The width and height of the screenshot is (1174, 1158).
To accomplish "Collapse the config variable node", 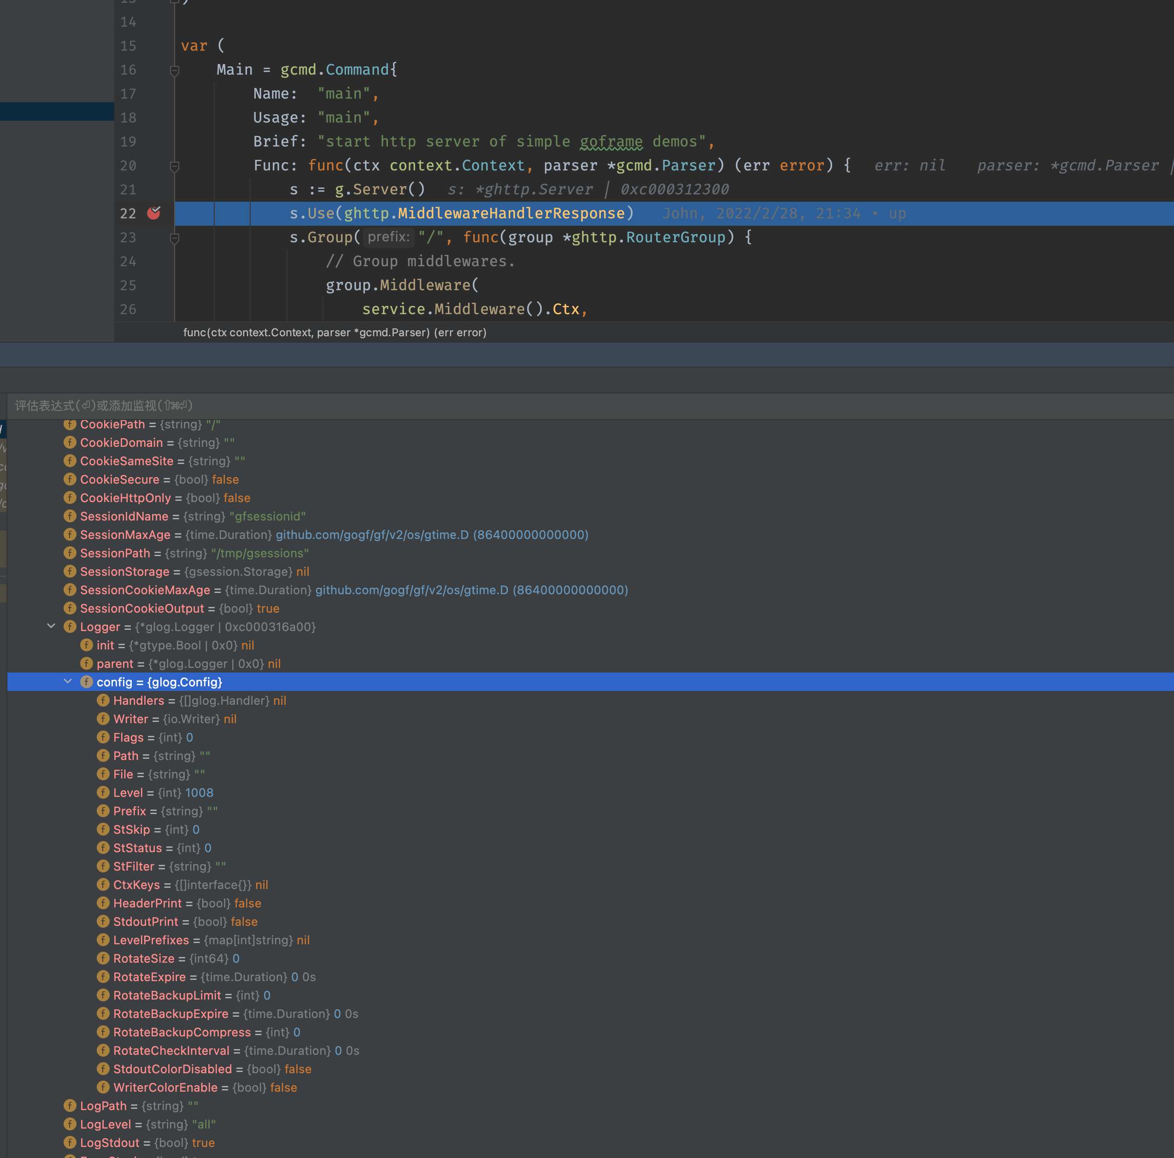I will pos(68,681).
